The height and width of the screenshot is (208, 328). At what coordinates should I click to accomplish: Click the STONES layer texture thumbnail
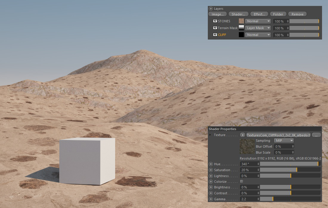(x=241, y=21)
